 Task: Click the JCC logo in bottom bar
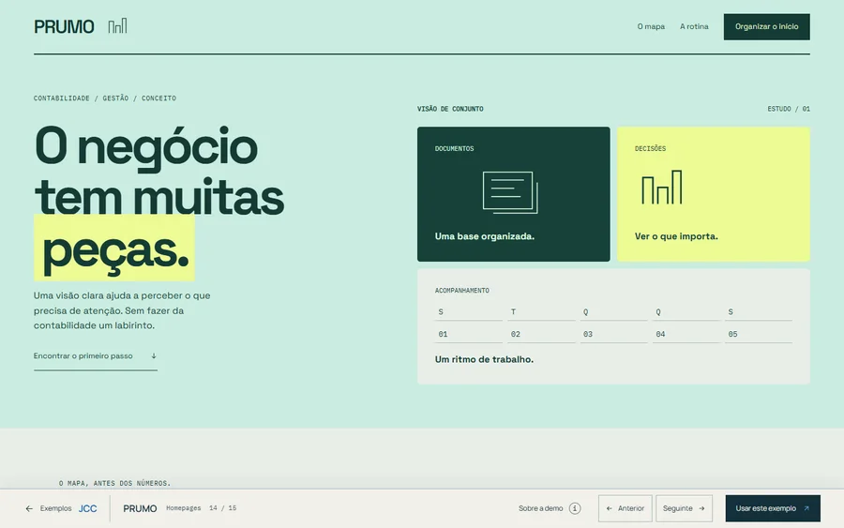click(x=88, y=508)
